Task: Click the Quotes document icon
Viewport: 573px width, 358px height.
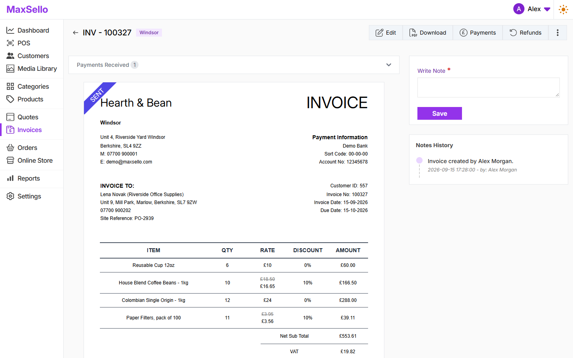Action: (10, 117)
